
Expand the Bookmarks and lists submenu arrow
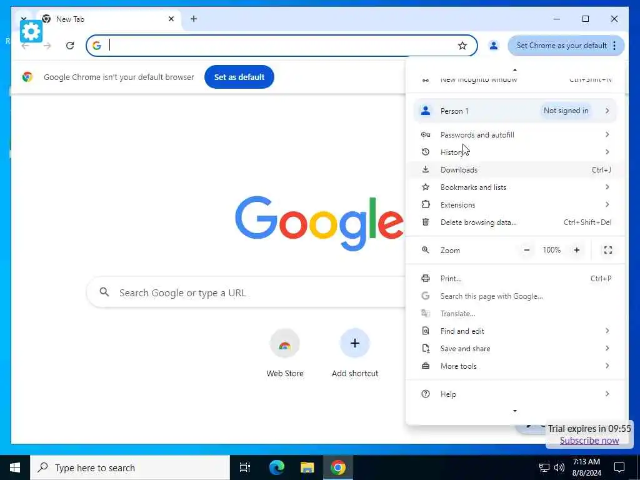point(607,187)
